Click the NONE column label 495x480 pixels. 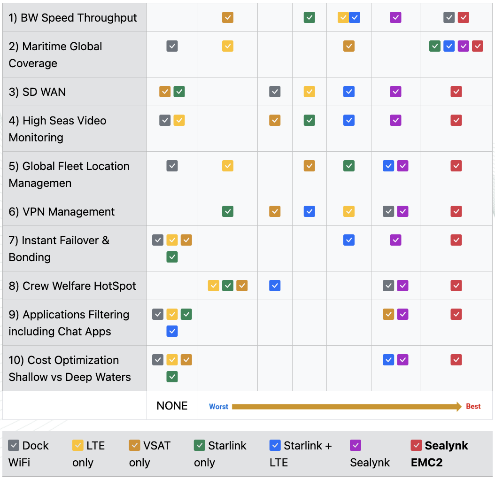[x=172, y=406]
